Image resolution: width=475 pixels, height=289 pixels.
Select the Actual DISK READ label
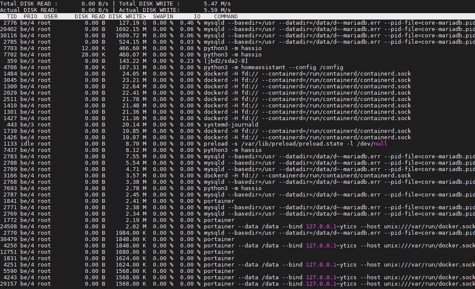(29, 10)
